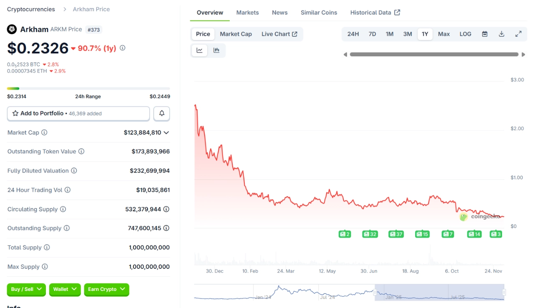Viewport: 548px width, 308px height.
Task: Select the 7D time range
Action: [x=372, y=34]
